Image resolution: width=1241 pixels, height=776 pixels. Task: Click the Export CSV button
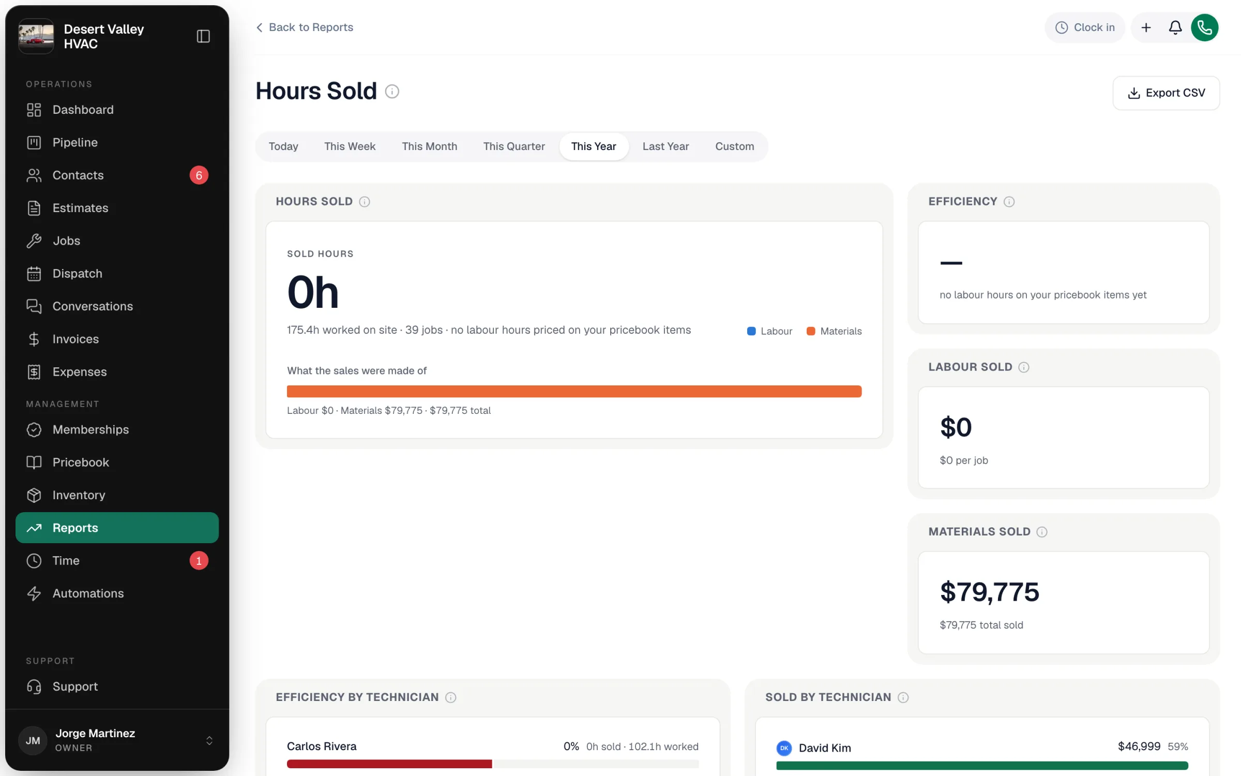(x=1166, y=93)
